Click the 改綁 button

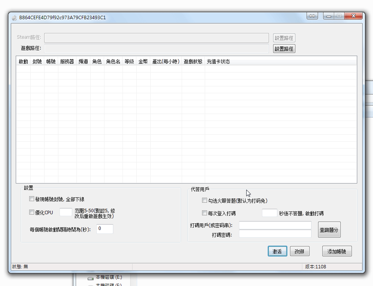[300, 251]
